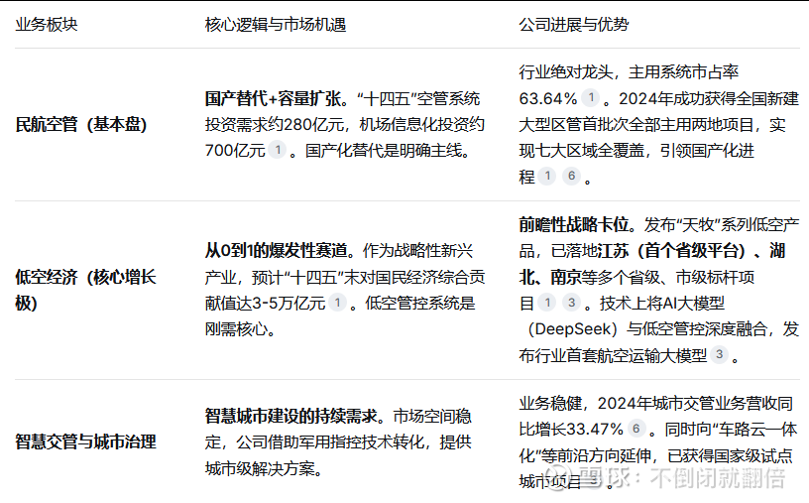Click the bold text 国产替代+容量扩张
Viewport: 809px width, 503px height.
273,98
